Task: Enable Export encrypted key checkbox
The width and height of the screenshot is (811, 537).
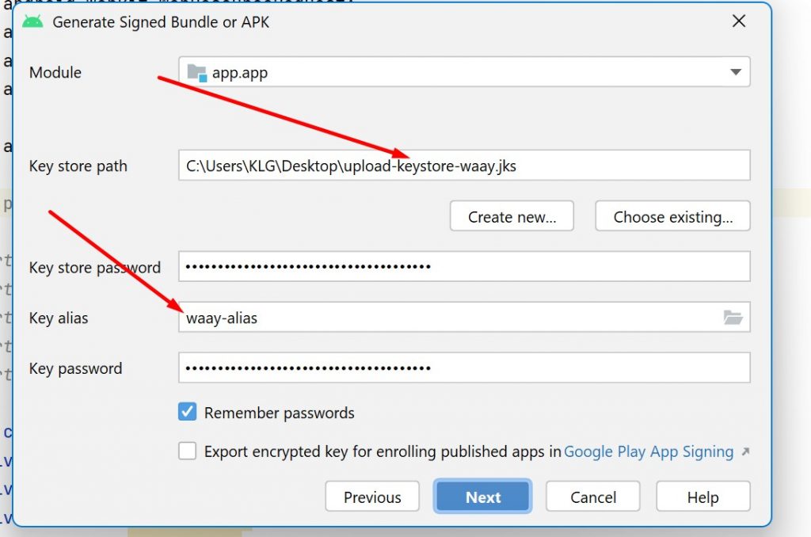Action: 188,451
